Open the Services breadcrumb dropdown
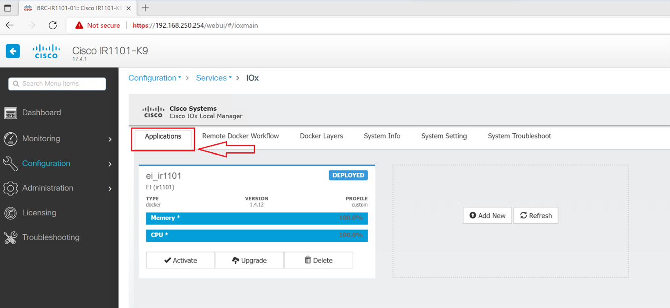This screenshot has height=308, width=670. [x=213, y=78]
